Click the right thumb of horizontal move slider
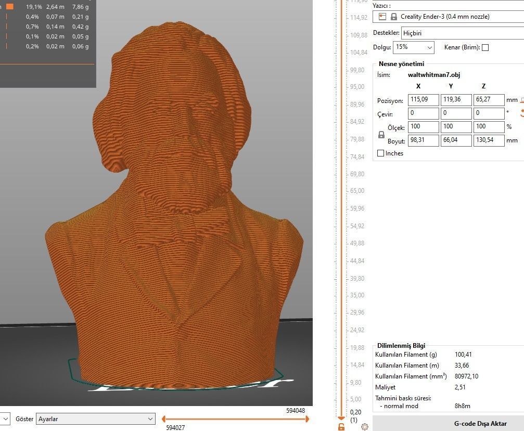The height and width of the screenshot is (431, 524). pyautogui.click(x=307, y=419)
